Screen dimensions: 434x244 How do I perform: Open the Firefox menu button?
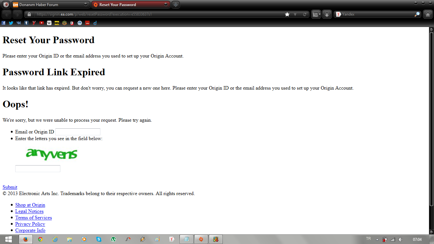[x=6, y=5]
